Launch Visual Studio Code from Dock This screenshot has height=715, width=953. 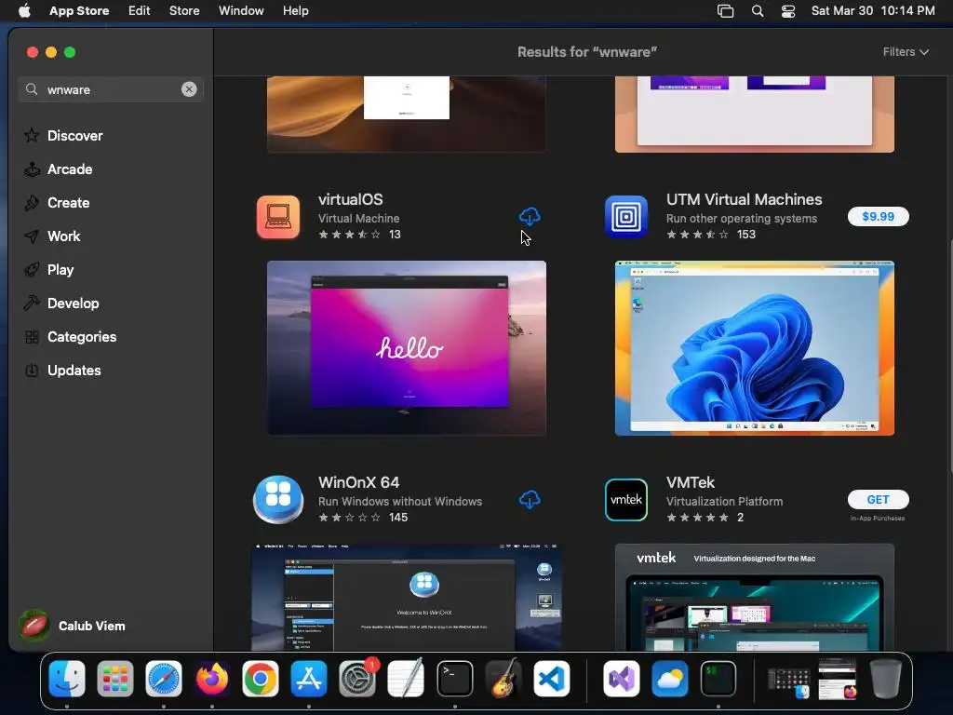pos(552,679)
